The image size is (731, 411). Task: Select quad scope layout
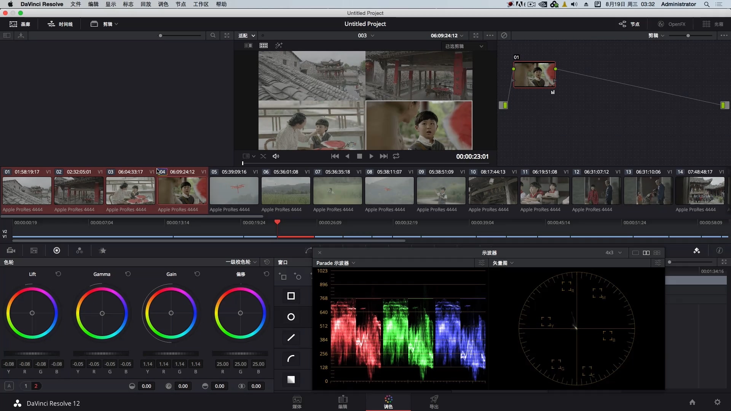[x=657, y=253]
